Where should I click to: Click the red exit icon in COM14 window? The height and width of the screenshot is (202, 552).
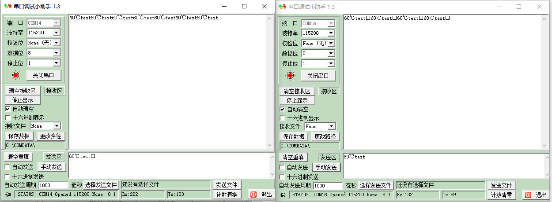coord(253,194)
